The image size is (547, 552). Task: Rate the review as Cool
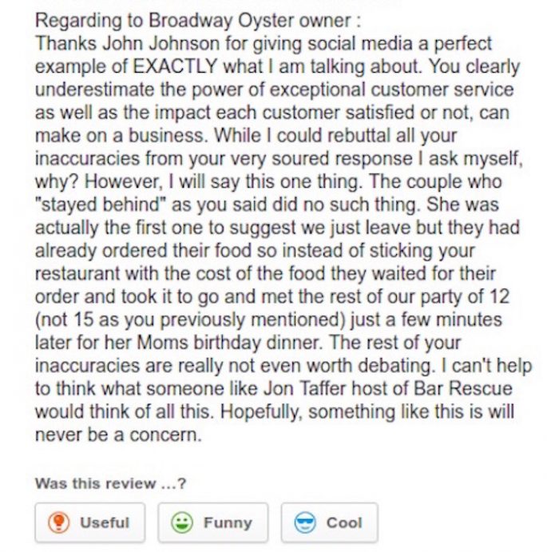(330, 522)
